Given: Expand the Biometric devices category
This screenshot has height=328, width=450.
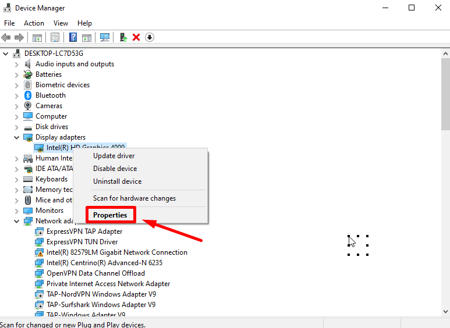Looking at the screenshot, I should click(17, 85).
